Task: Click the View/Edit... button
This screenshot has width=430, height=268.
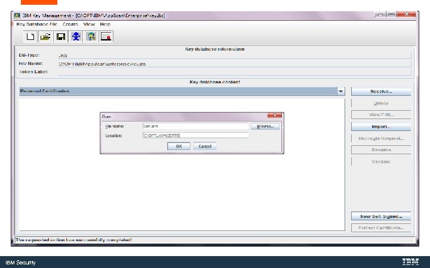Action: (x=381, y=114)
